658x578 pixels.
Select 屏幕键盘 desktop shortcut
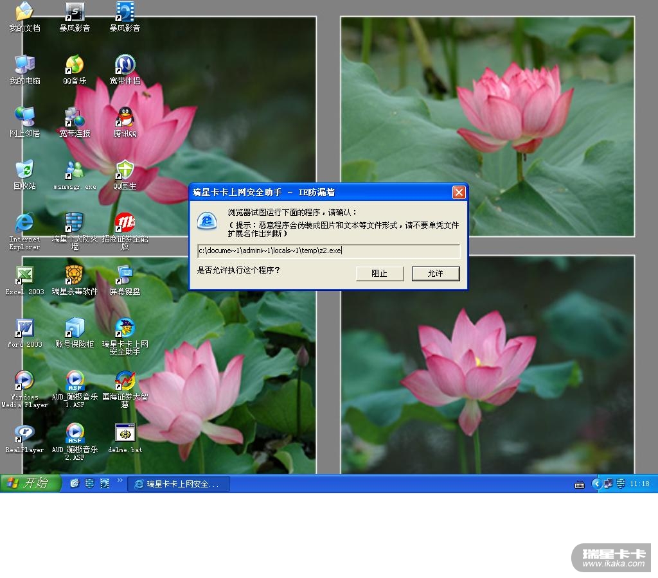point(125,281)
